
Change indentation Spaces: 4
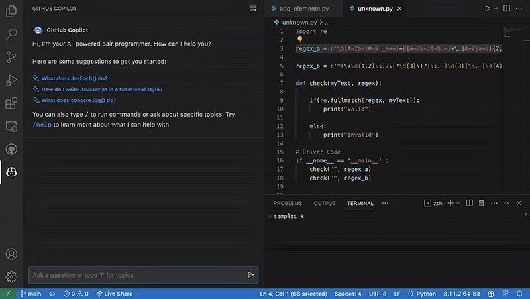348,294
